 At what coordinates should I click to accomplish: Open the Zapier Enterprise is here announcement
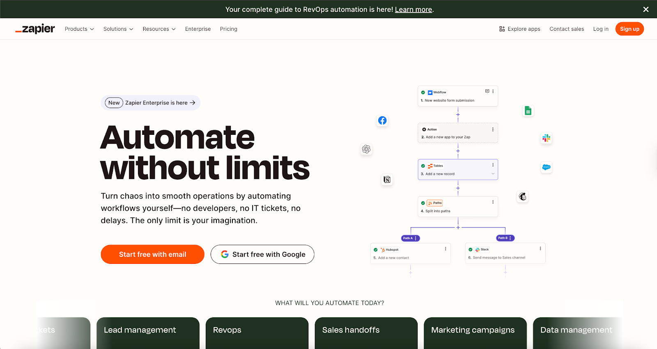151,103
